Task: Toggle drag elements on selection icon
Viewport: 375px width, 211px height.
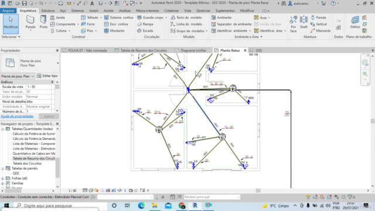Action: tap(336, 197)
